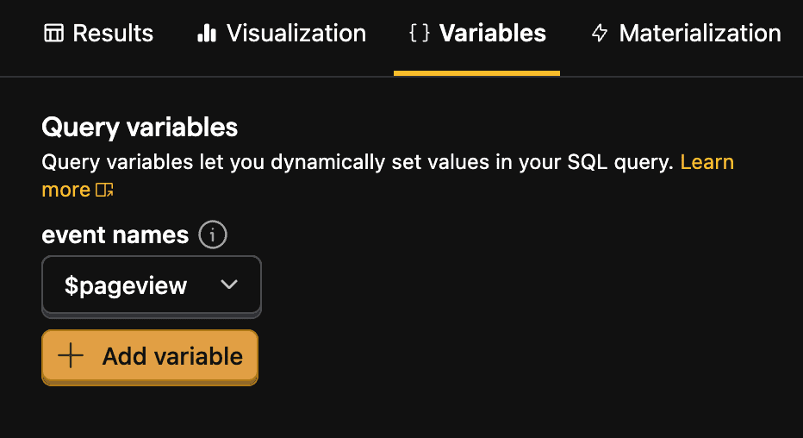This screenshot has height=438, width=803.
Task: Click the Materialization lightning bolt icon
Action: [x=600, y=34]
